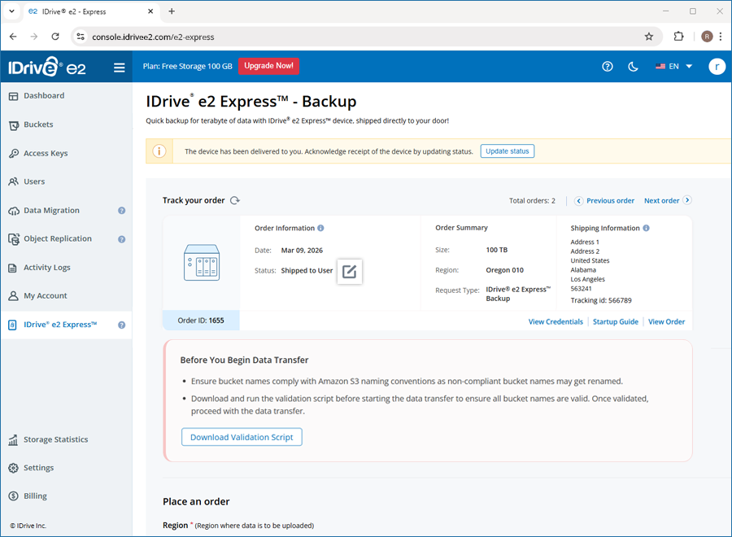Click the 'Oregon 010' region value
The width and height of the screenshot is (732, 537).
(x=504, y=270)
